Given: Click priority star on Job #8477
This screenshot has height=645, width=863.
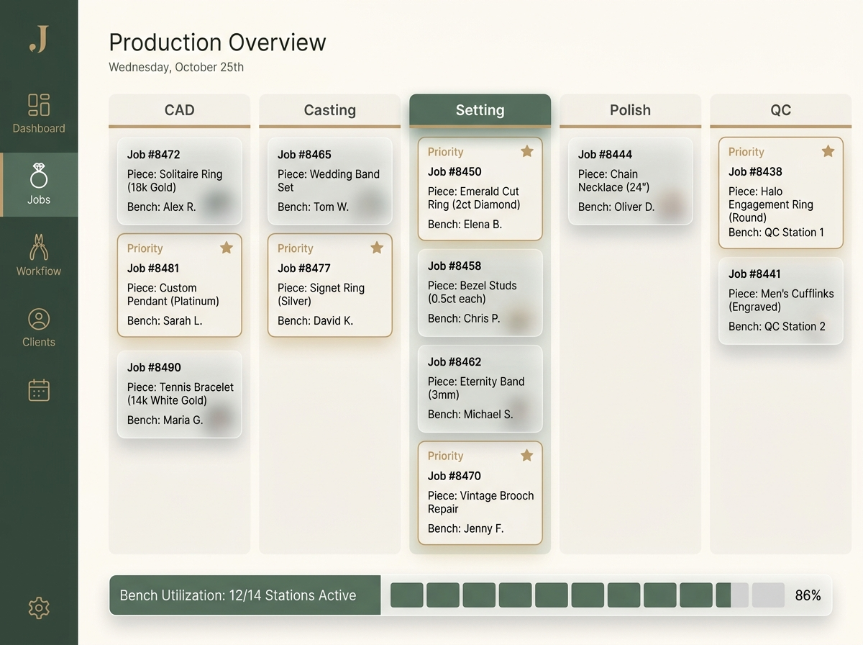Looking at the screenshot, I should 377,248.
